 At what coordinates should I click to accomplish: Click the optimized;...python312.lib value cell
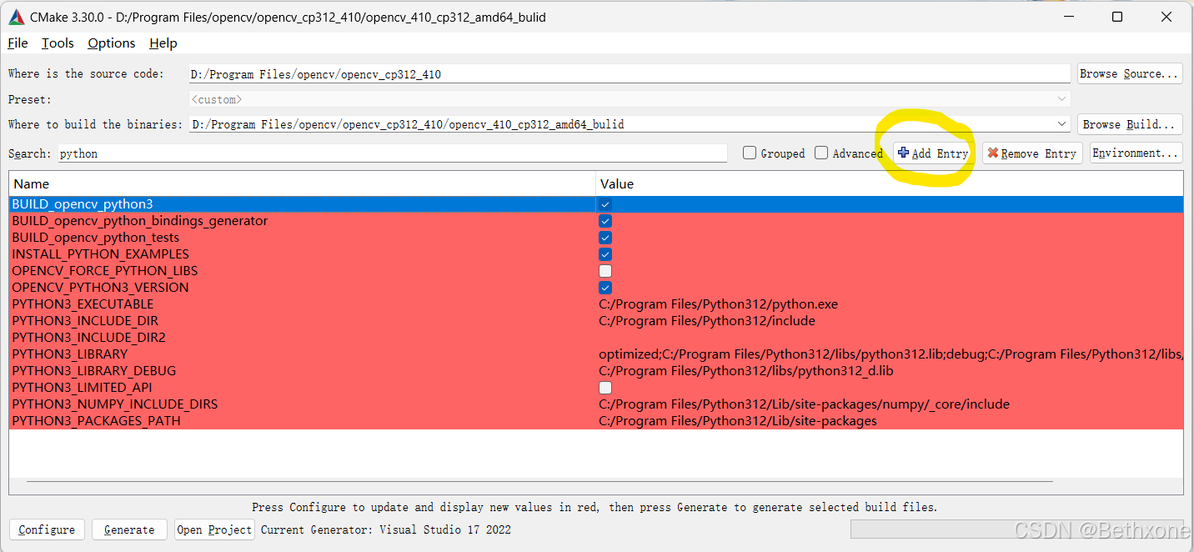[890, 354]
